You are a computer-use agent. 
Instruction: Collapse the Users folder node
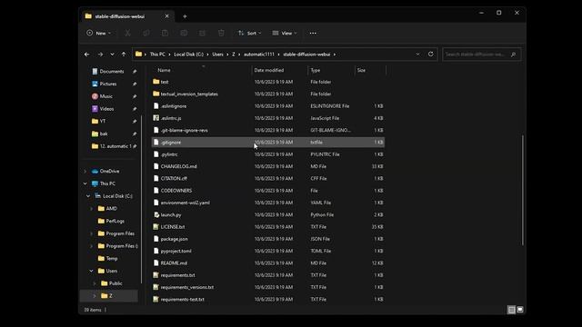coord(92,271)
